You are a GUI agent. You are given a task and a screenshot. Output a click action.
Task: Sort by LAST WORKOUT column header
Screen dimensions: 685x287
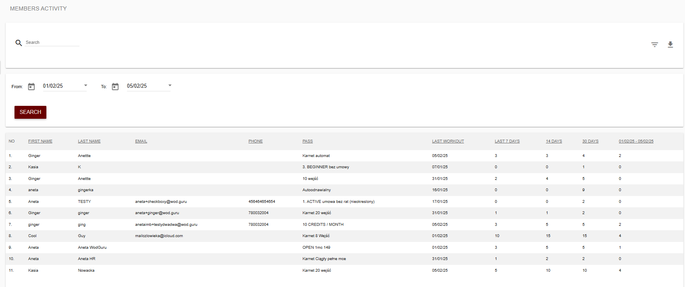pos(448,141)
